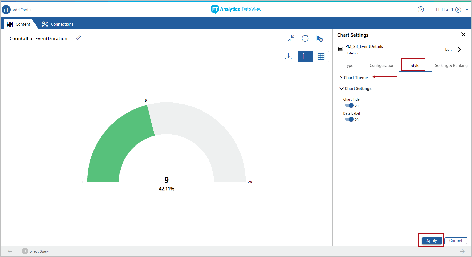Toggle the Chart Title switch off
This screenshot has width=472, height=257.
[x=349, y=105]
